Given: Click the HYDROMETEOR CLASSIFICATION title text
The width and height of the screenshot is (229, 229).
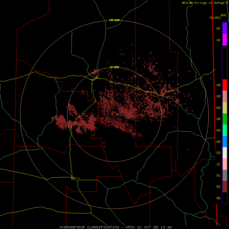Looking at the screenshot, I should pyautogui.click(x=89, y=227).
